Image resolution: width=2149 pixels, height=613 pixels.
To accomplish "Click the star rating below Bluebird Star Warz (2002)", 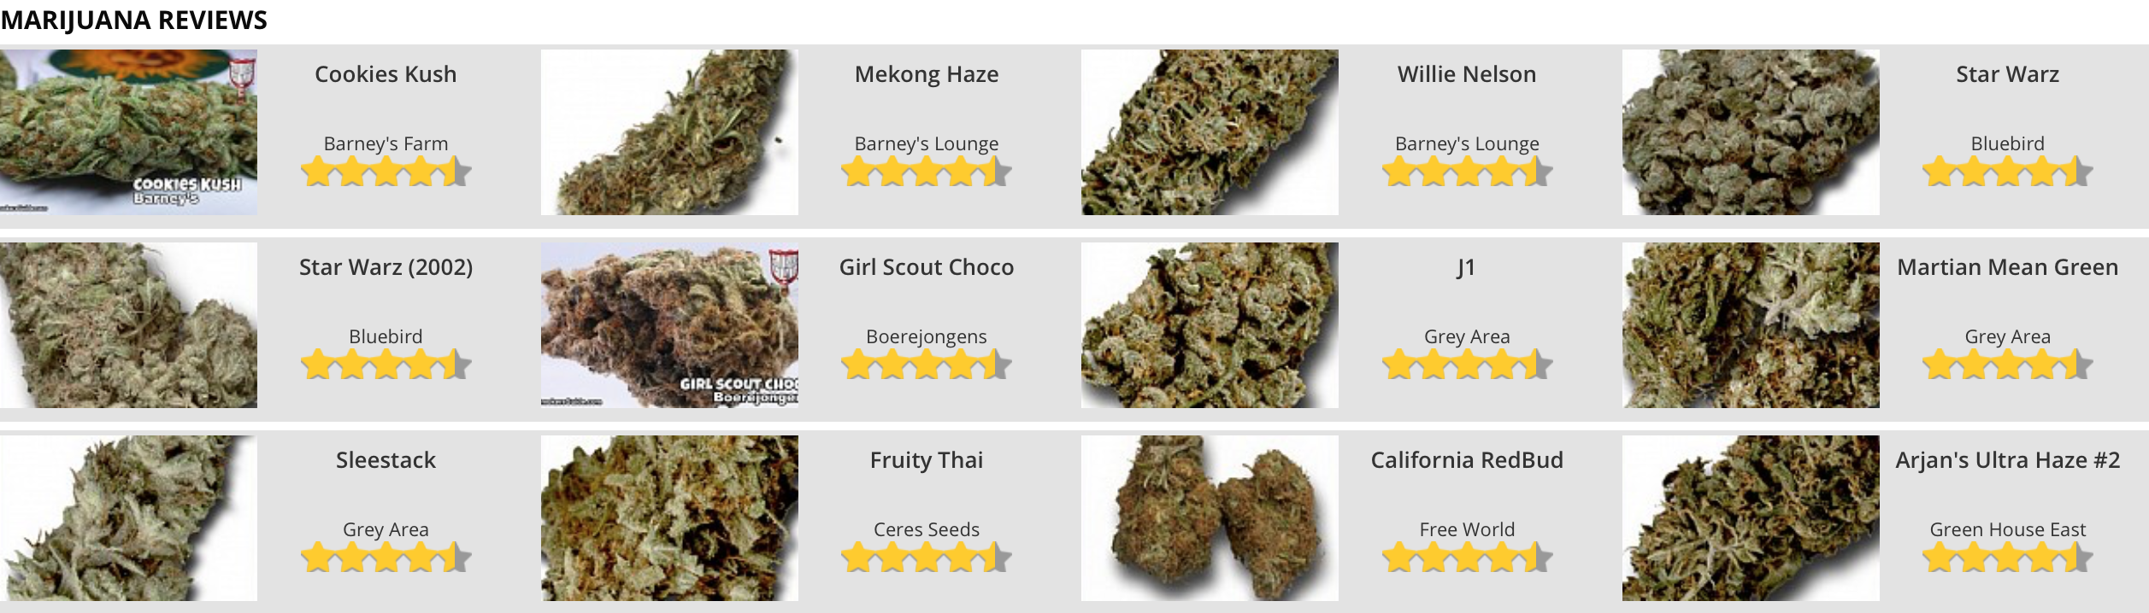I will click(x=386, y=365).
